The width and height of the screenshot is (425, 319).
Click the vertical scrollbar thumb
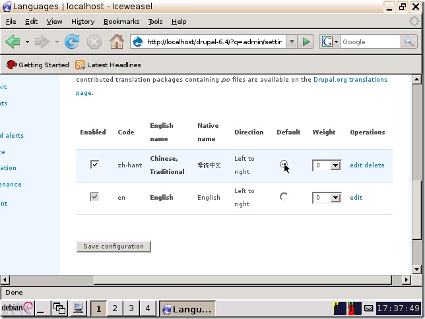tap(416, 210)
